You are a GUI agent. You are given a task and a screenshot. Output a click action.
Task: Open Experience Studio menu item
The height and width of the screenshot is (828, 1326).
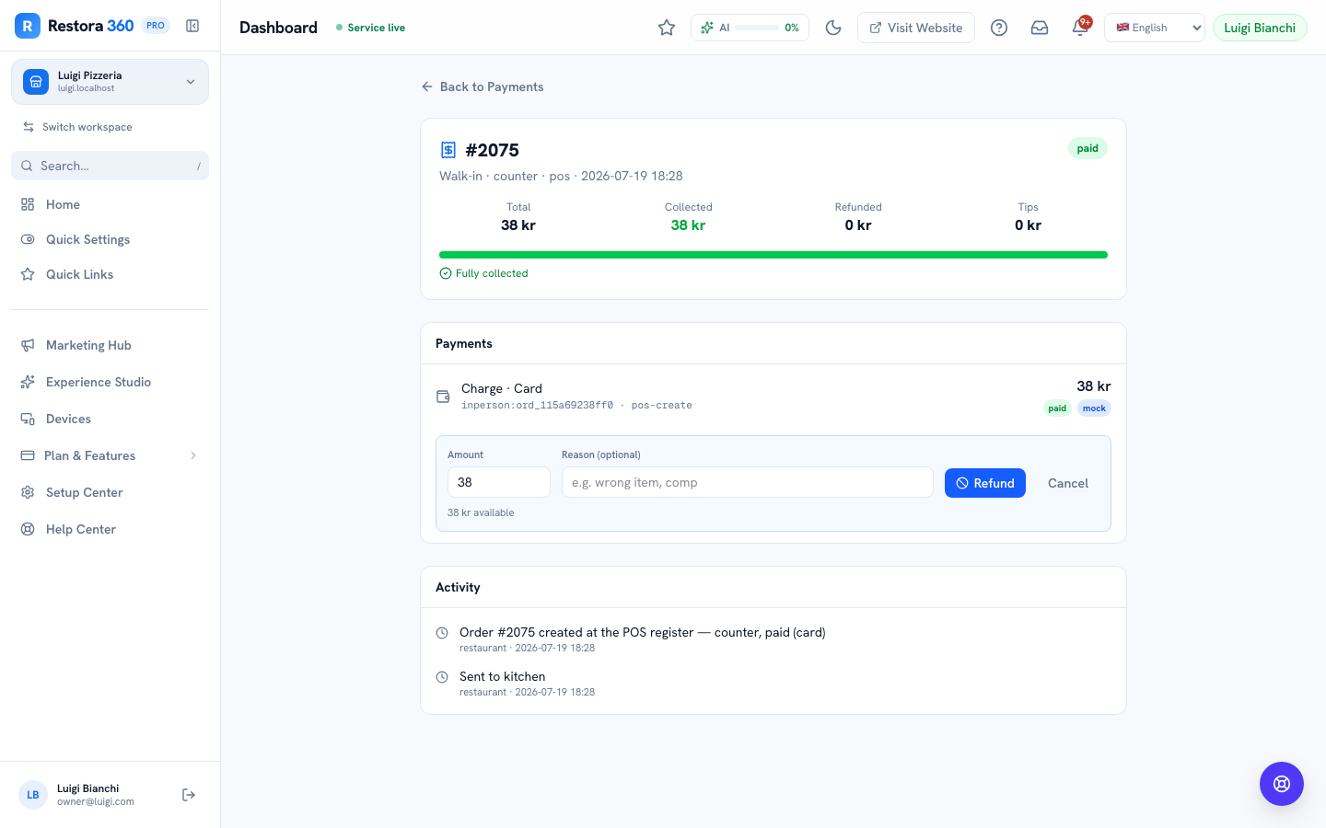point(110,382)
